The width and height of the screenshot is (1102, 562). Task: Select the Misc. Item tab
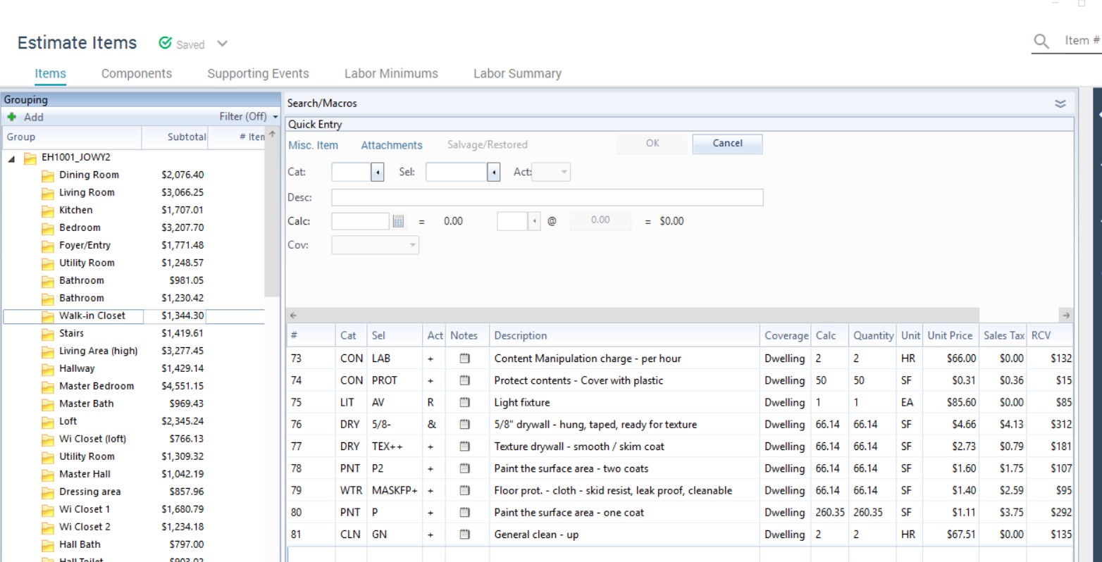tap(314, 145)
